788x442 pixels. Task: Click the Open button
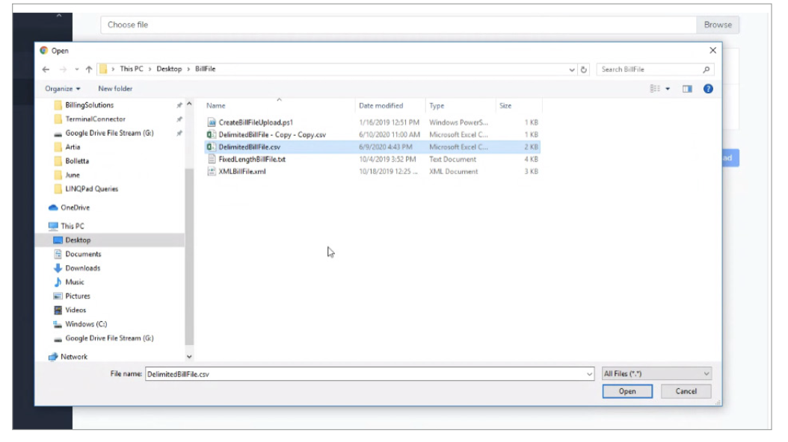[x=627, y=391]
